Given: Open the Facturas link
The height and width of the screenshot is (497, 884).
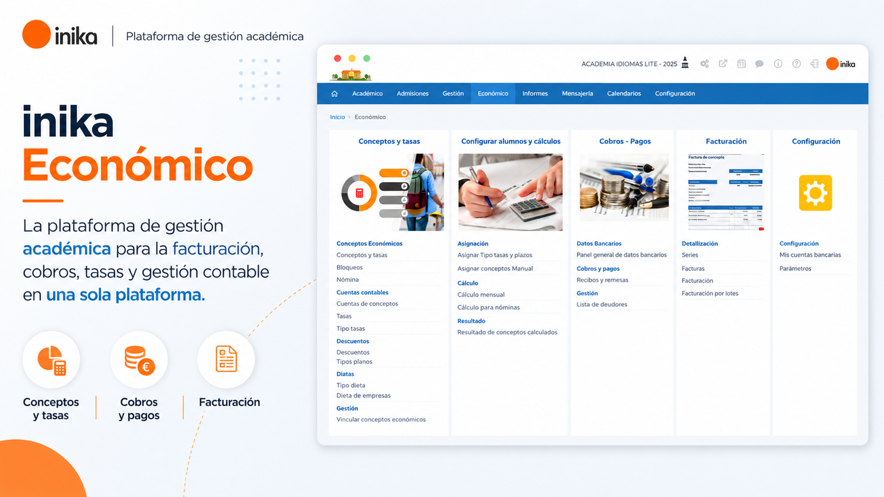Looking at the screenshot, I should [693, 268].
